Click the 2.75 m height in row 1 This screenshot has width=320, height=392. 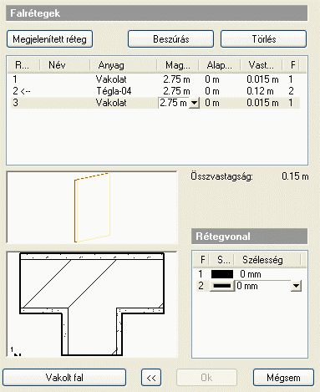(176, 79)
